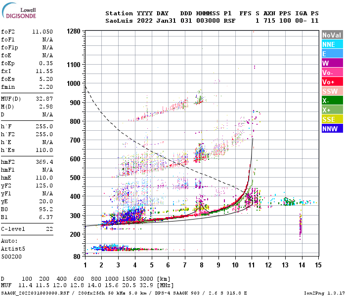This screenshot has width=346, height=296.
Task: Click the 1280 km y-axis label
Action: click(74, 31)
